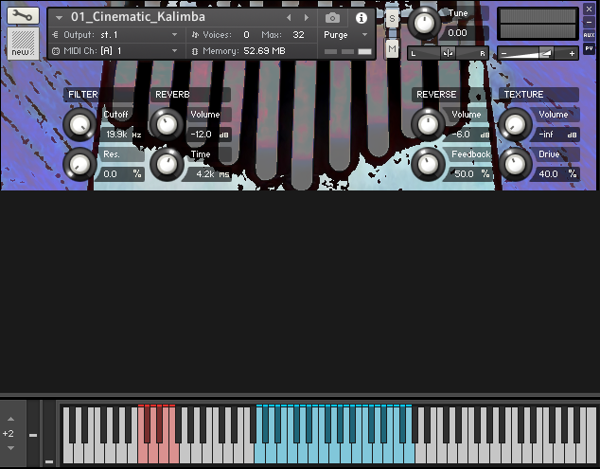
Task: Click the Tune knob
Action: click(x=424, y=23)
